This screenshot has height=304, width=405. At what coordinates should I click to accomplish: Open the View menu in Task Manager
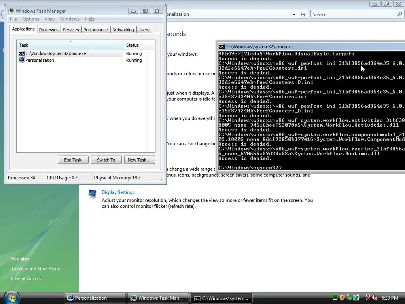[x=49, y=19]
